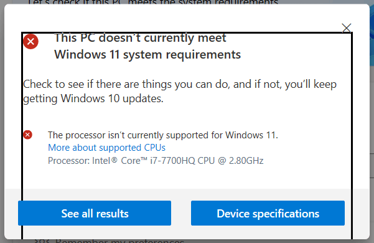Open Device specifications
Viewport: 374px width, 243px height.
coord(268,213)
